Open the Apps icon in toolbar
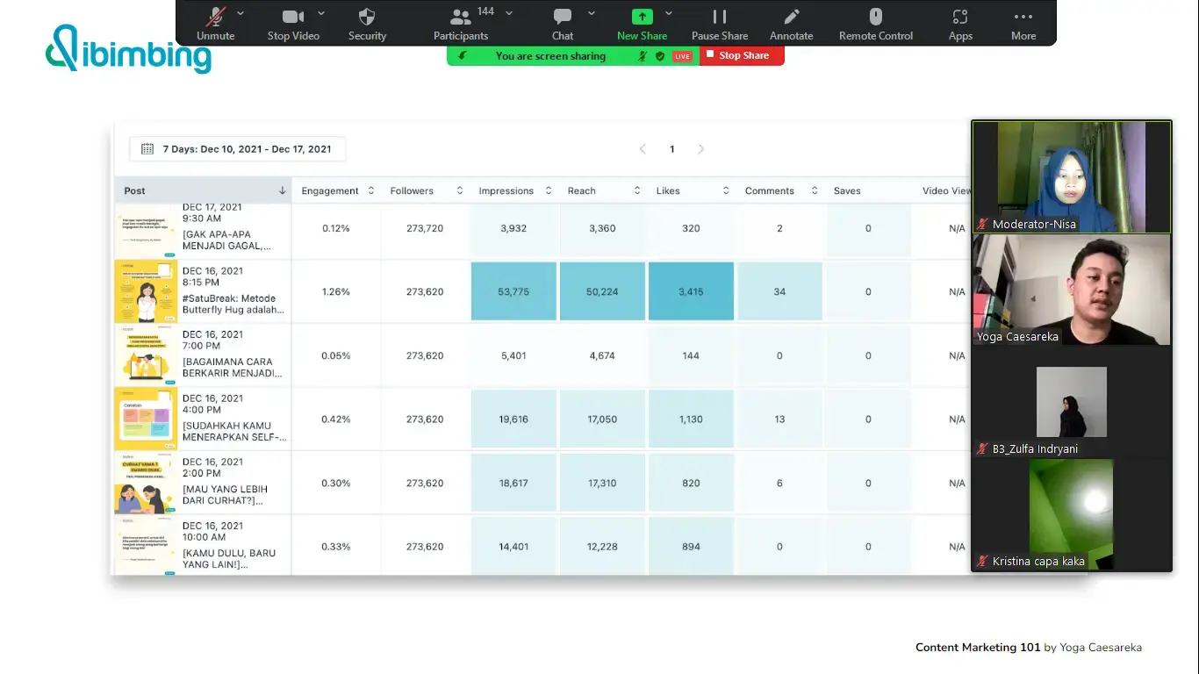 tap(960, 17)
